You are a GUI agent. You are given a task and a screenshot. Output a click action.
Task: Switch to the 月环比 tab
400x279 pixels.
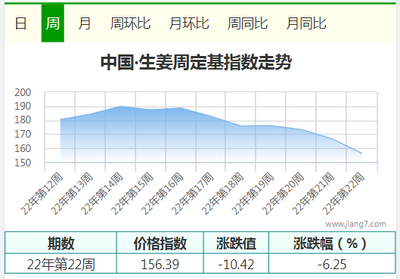pyautogui.click(x=189, y=23)
